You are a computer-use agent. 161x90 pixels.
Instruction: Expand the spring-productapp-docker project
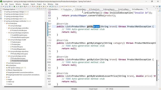pyautogui.click(x=3, y=14)
